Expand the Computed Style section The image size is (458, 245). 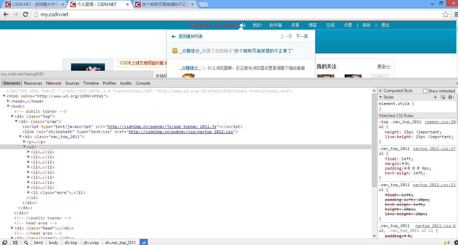tap(381, 91)
